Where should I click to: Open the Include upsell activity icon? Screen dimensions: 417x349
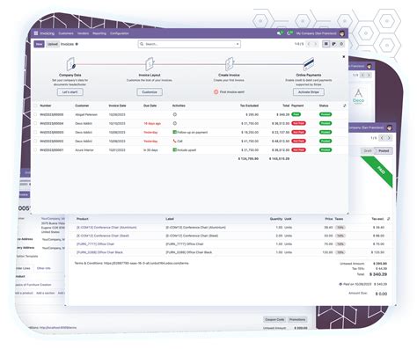click(174, 149)
